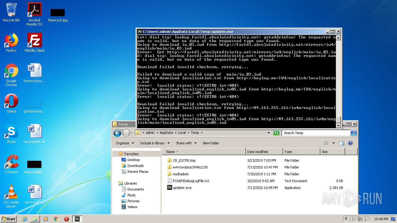Launch Google Chrome desktop shortcut

point(11,75)
